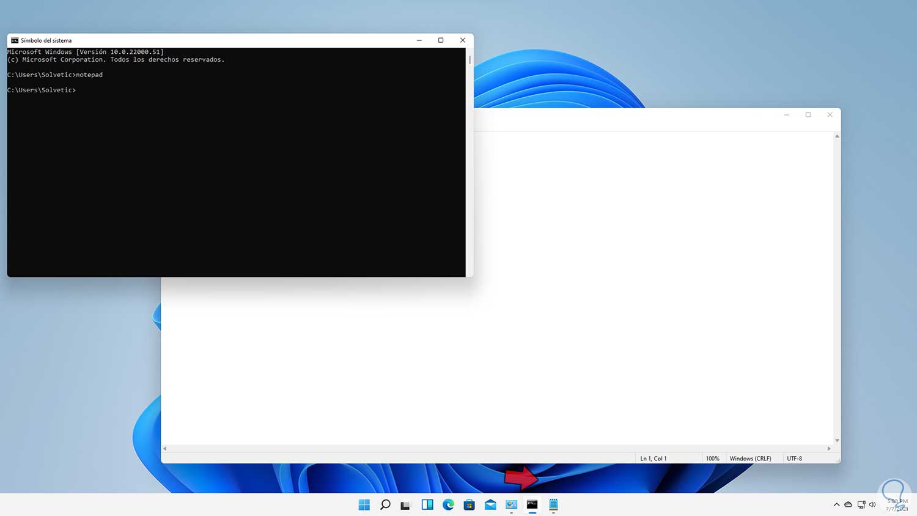Click the 'UTF-8' encoding in Notepad

(794, 459)
